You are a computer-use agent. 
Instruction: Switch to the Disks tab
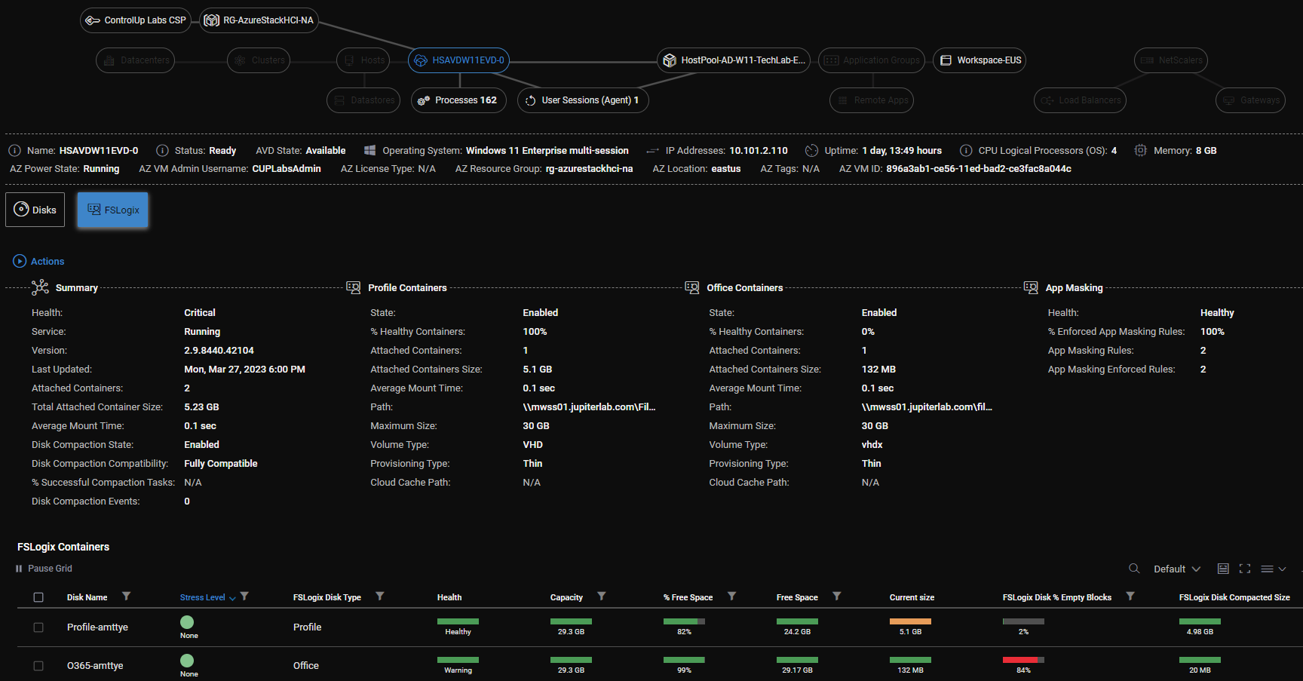(35, 210)
